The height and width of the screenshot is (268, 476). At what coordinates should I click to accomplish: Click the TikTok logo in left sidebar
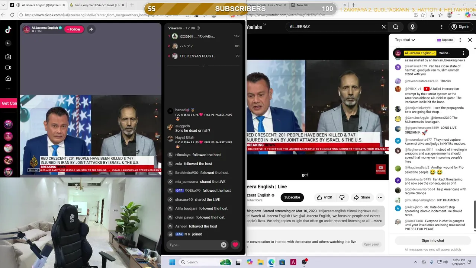click(x=8, y=30)
